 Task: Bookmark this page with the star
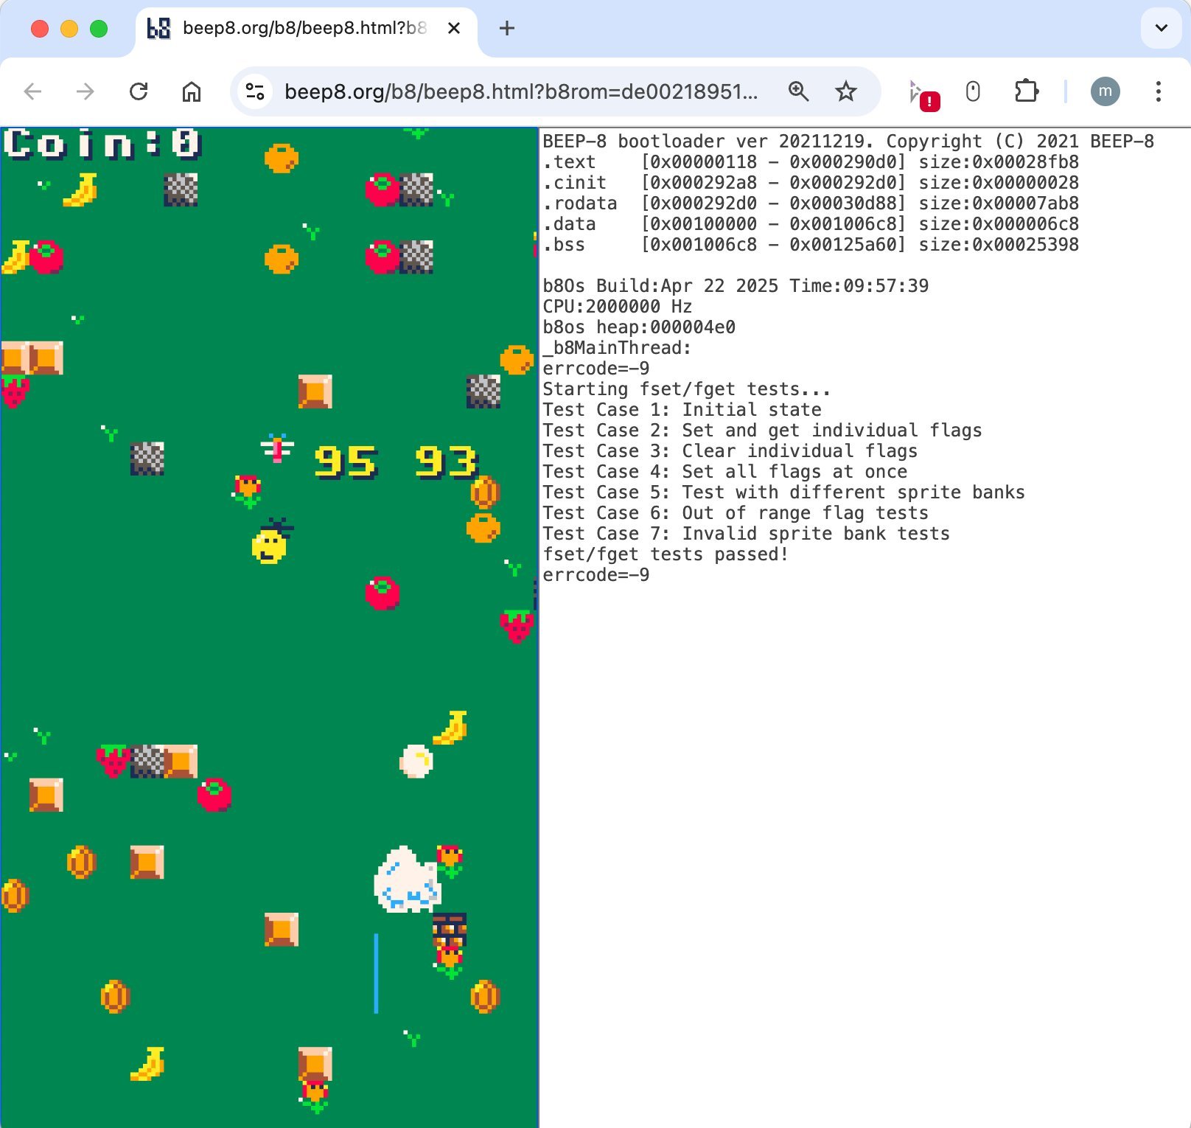pyautogui.click(x=845, y=91)
